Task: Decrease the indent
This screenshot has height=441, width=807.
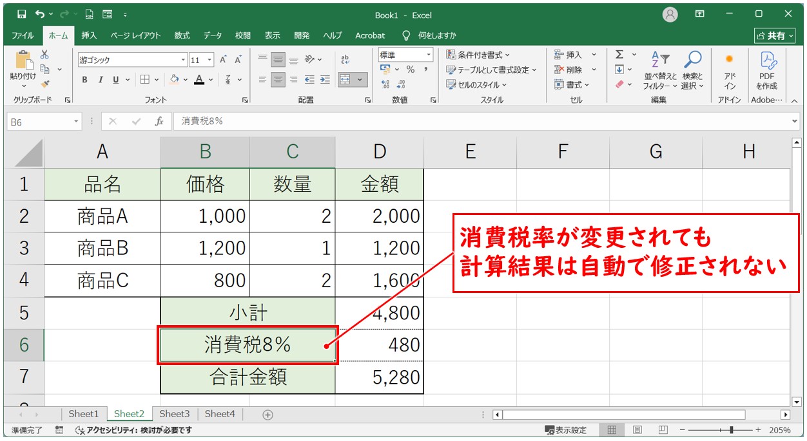Action: coord(309,80)
